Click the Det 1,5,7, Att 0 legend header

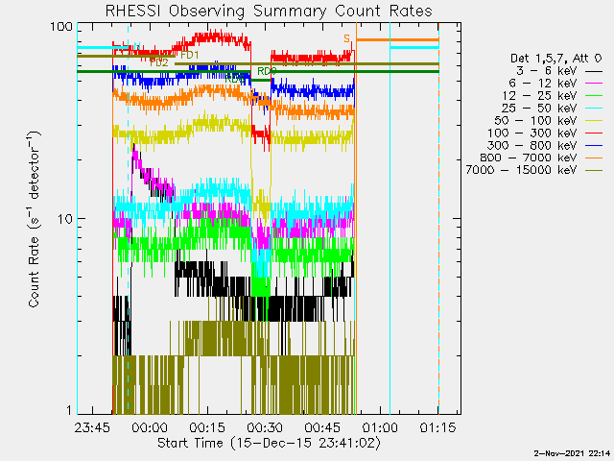coord(555,59)
